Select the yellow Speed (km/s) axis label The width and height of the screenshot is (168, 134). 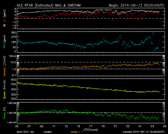coord(4,90)
